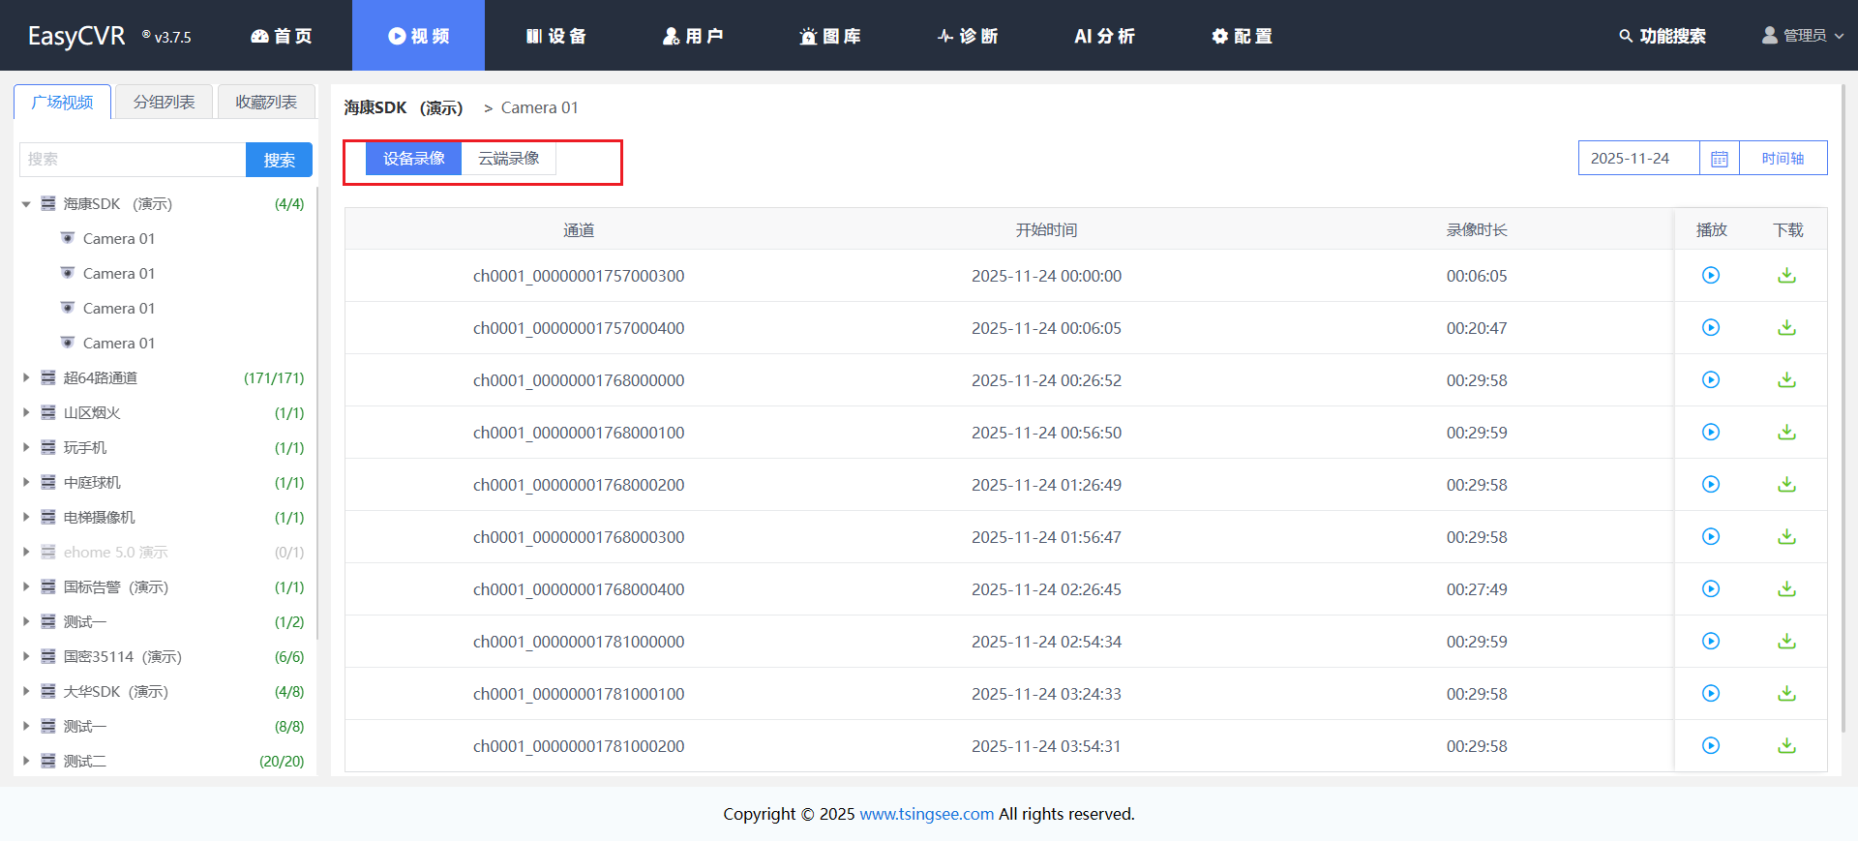Image resolution: width=1858 pixels, height=841 pixels.
Task: Play the recording starting at 00:00:00
Action: point(1710,276)
